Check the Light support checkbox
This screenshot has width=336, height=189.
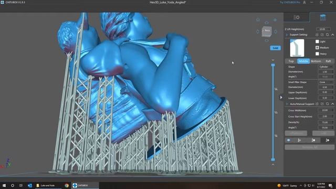(317, 41)
